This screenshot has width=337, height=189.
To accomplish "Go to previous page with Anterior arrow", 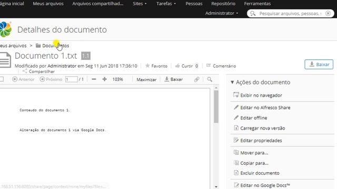I will pyautogui.click(x=15, y=79).
